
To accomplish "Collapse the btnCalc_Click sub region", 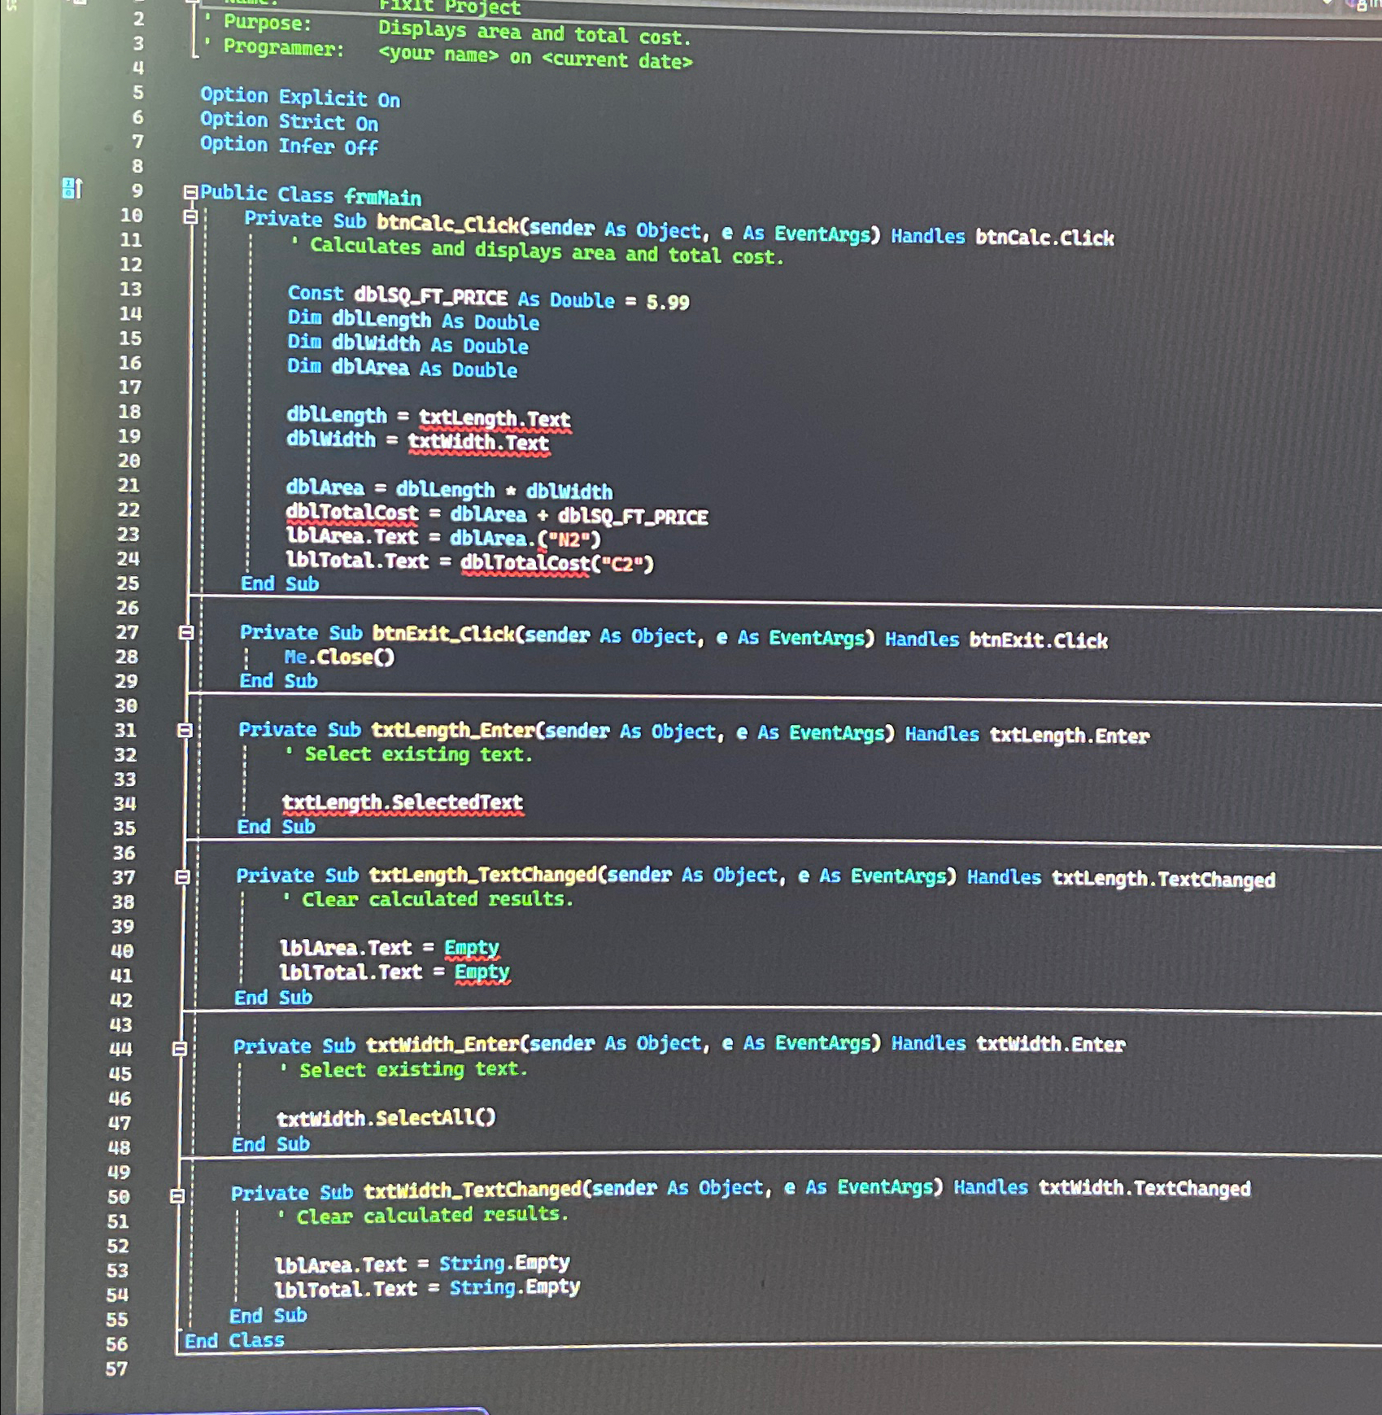I will click(x=190, y=217).
